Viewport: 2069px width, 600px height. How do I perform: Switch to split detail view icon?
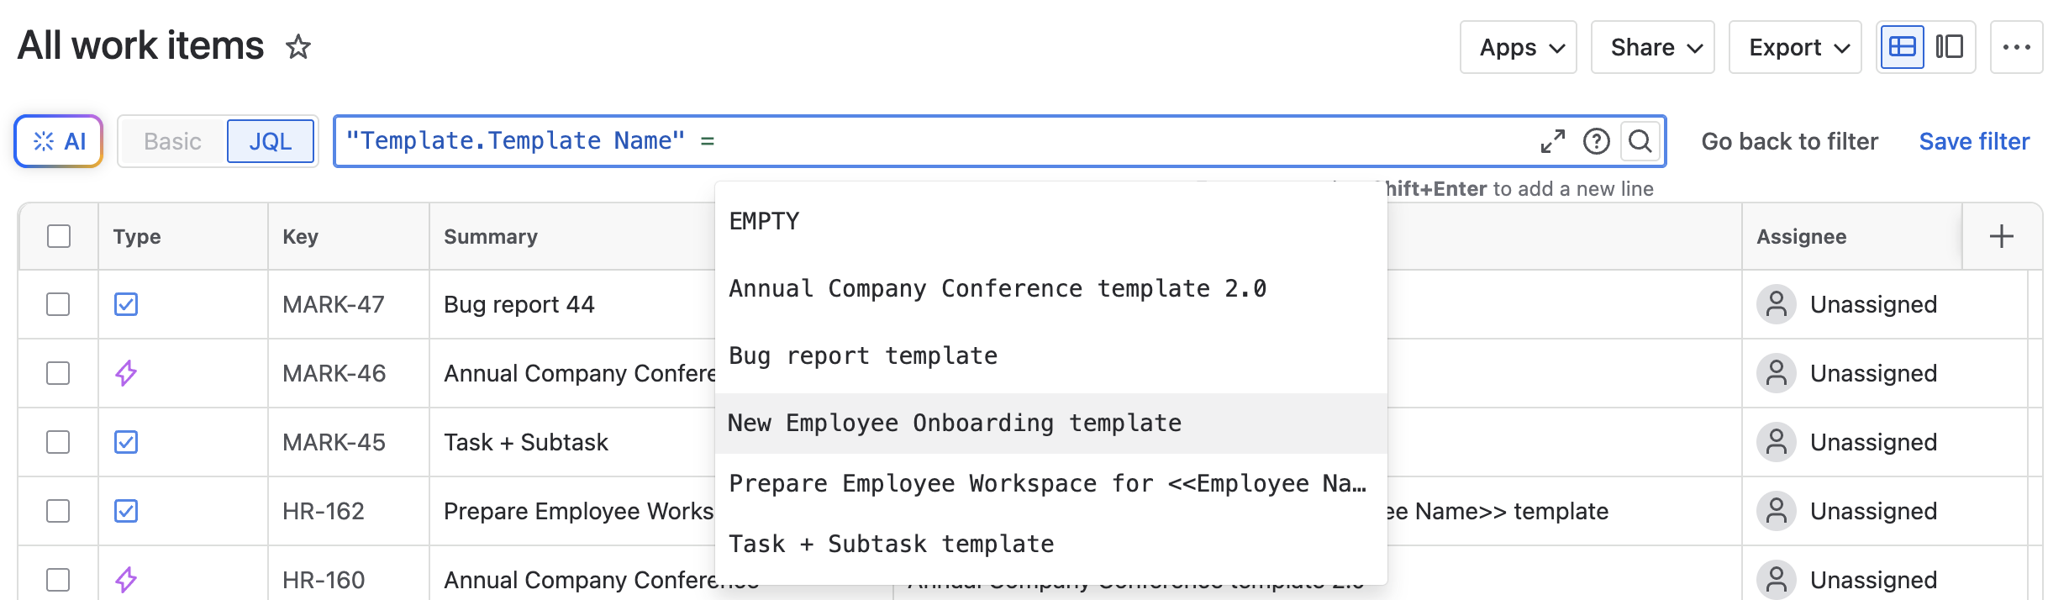click(x=1949, y=47)
